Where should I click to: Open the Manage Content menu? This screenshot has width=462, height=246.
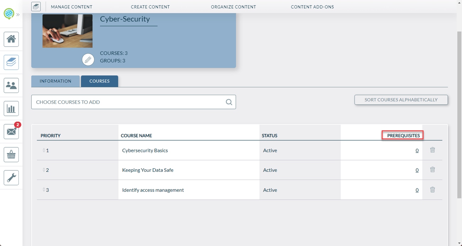[x=71, y=7]
